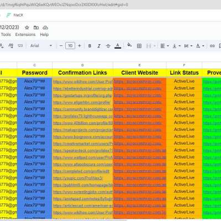Decrease font size with minus button

(61, 46)
